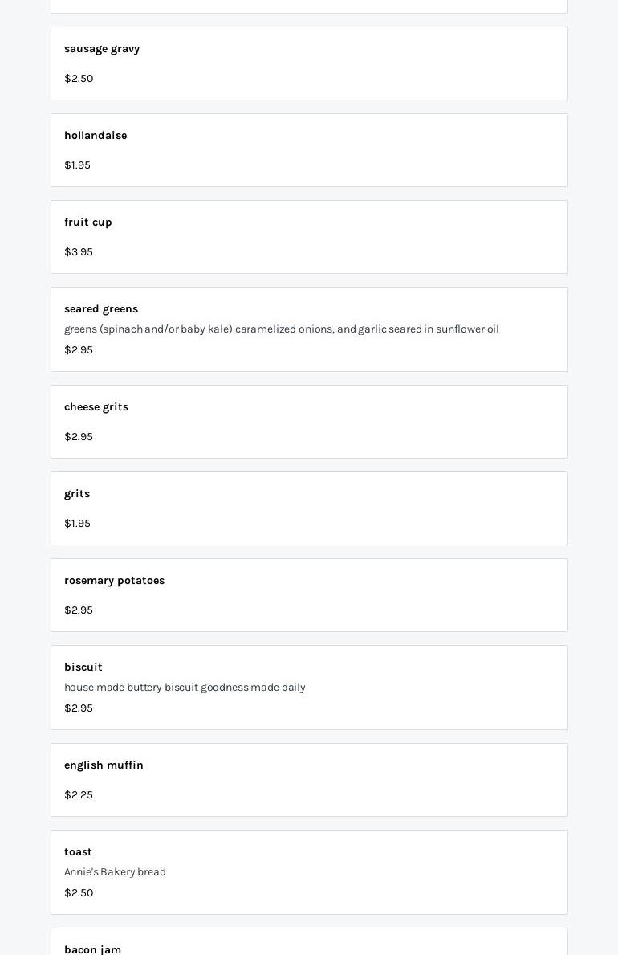618x955 pixels.
Task: Open the bacon jam item
Action: 92,949
